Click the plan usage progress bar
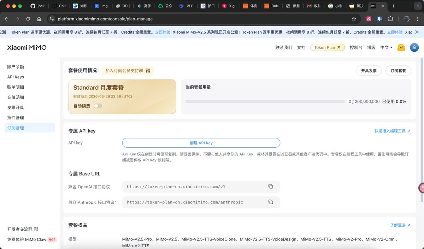 pyautogui.click(x=265, y=101)
